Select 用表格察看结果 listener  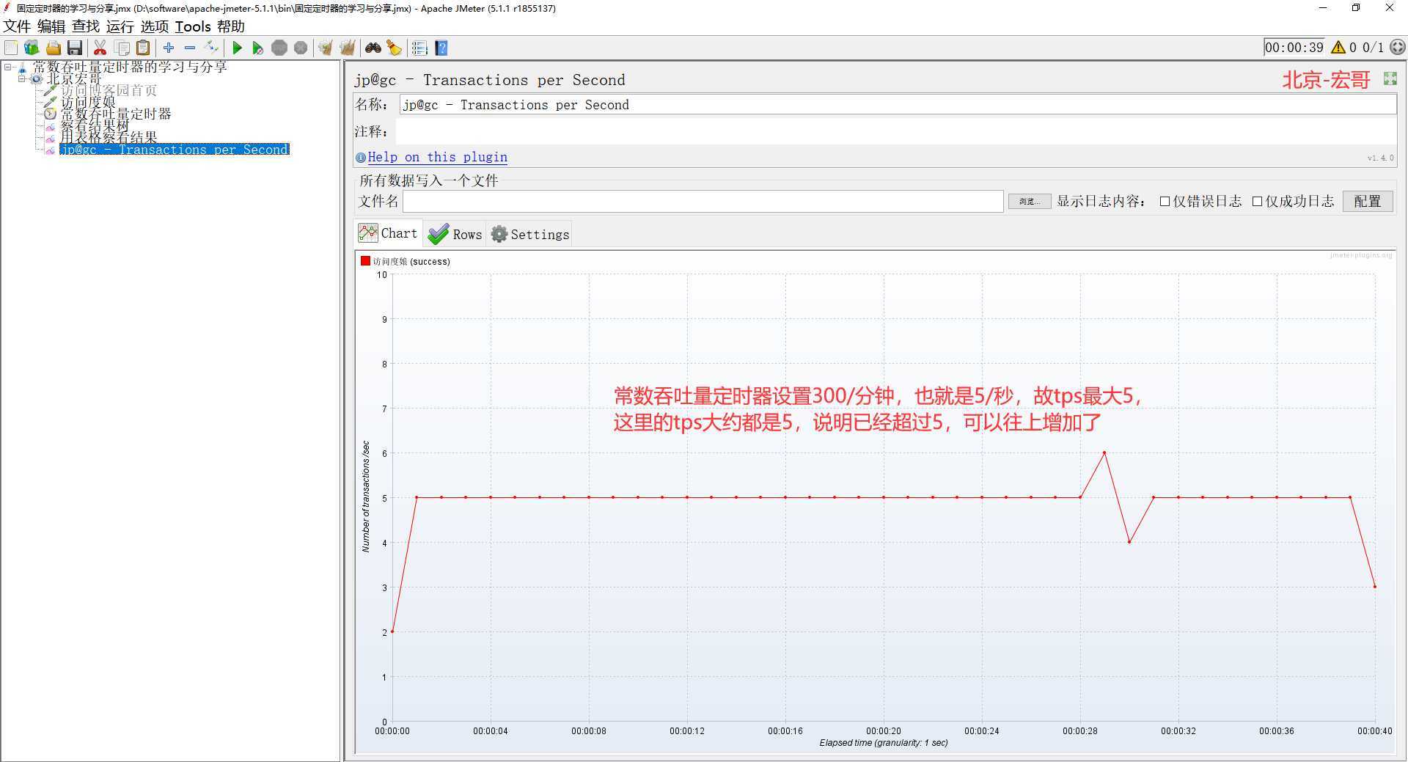(x=109, y=137)
